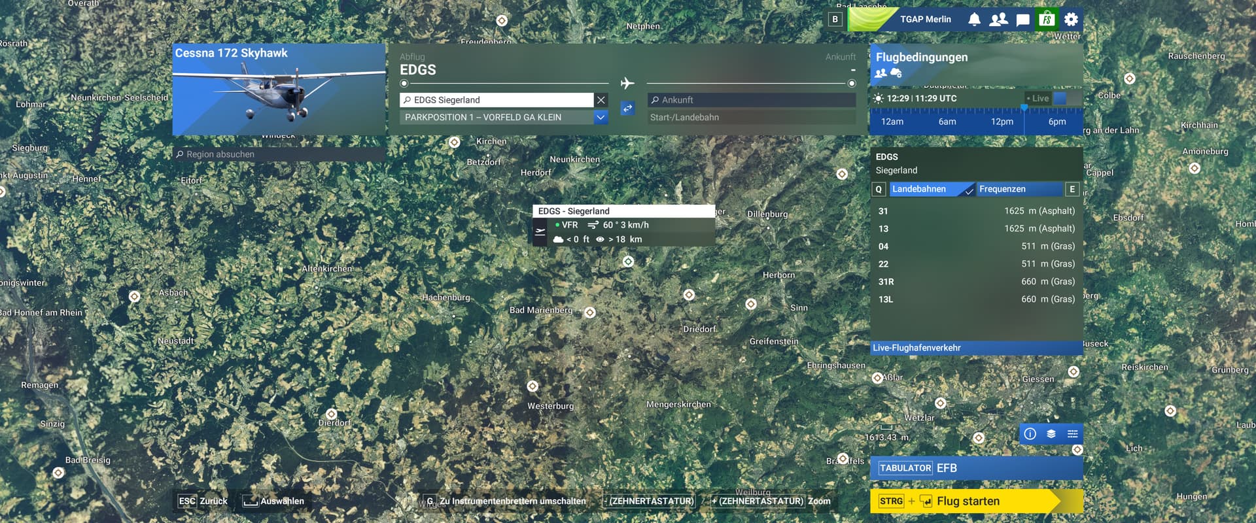1256x523 pixels.
Task: Select the airport marker below Amoneburg
Action: (x=1195, y=168)
